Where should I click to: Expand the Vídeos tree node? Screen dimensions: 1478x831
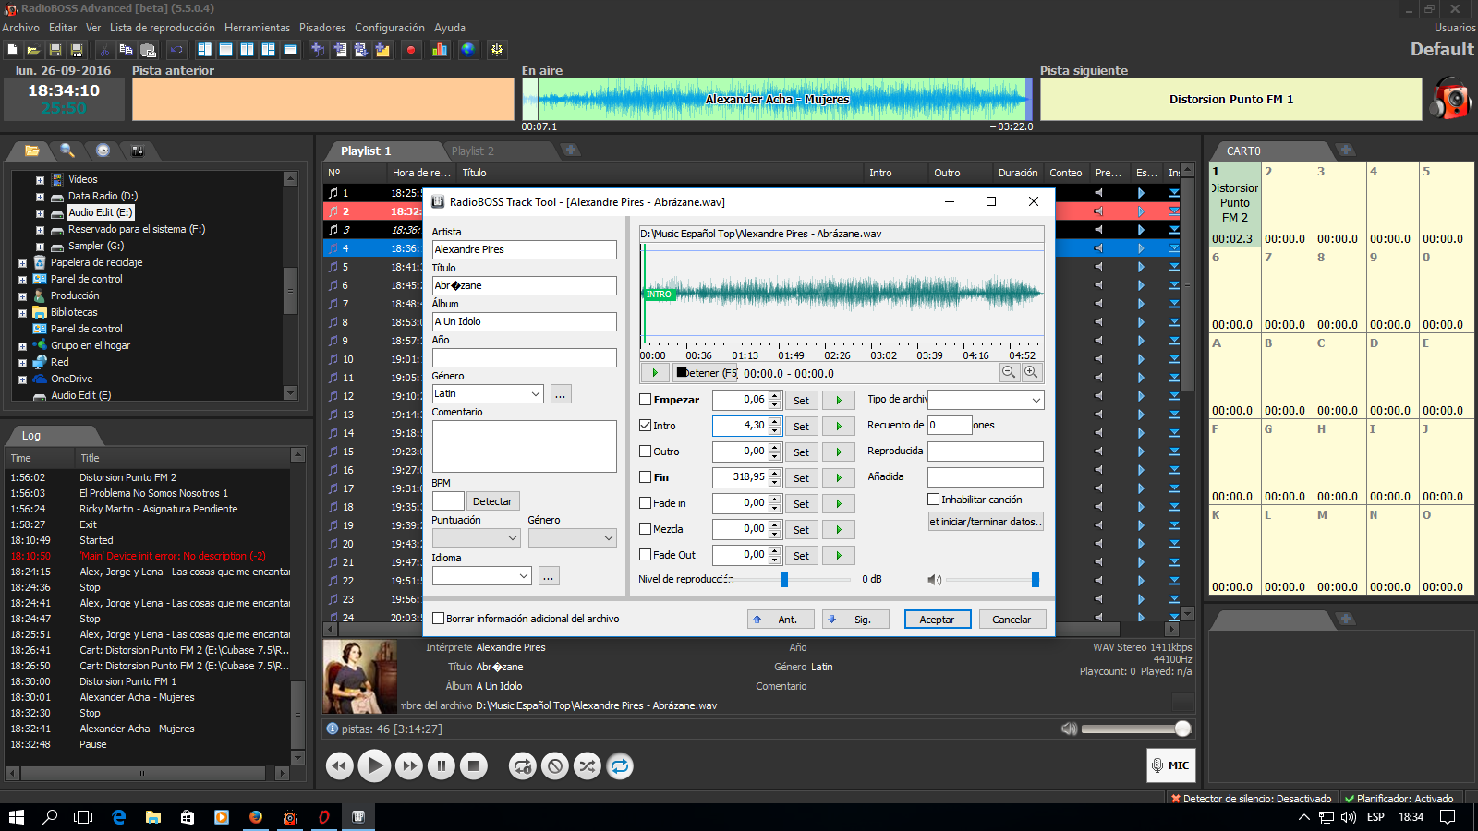pos(40,180)
